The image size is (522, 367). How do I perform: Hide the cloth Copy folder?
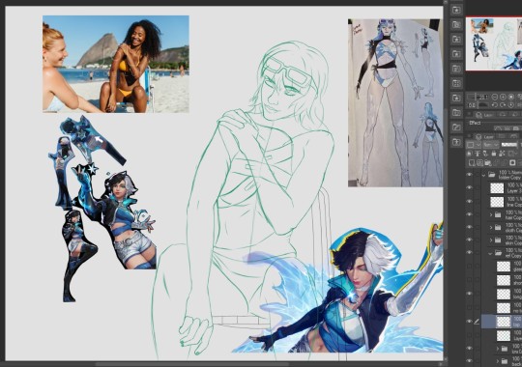tap(470, 227)
